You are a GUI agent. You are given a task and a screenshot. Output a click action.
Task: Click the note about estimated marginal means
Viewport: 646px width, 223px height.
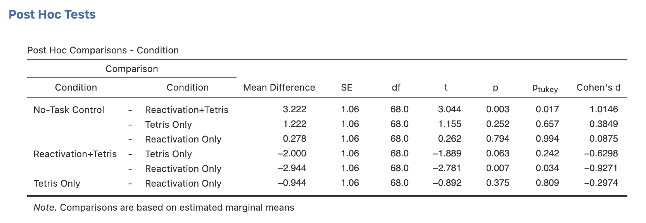(164, 208)
